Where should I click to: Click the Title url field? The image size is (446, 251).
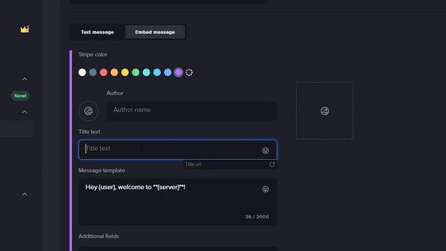point(226,165)
